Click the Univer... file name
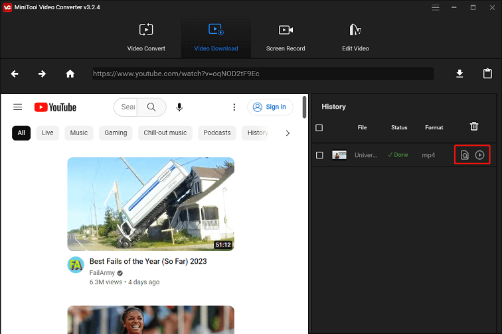 click(x=366, y=155)
